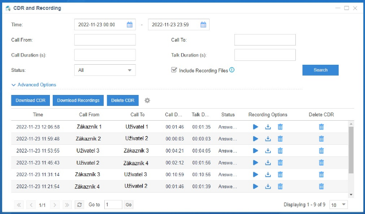This screenshot has height=214, width=365.
Task: Delete CDR entry for the 11:59:48 call
Action: click(x=321, y=139)
